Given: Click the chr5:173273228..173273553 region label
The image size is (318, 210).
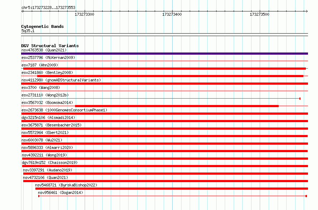Looking at the screenshot, I should pyautogui.click(x=48, y=7).
